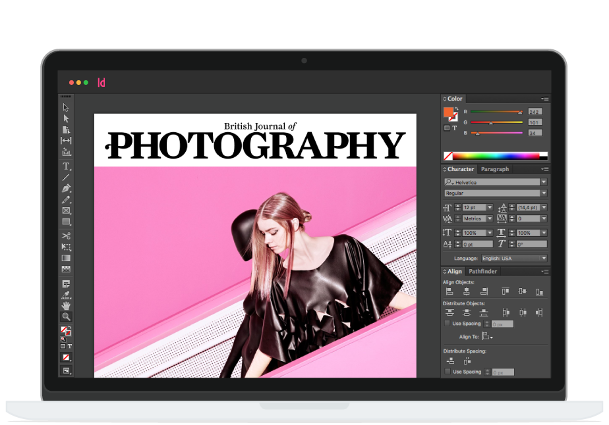The image size is (609, 425).
Task: Select the Gap tool
Action: point(66,140)
